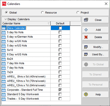Check Default box for Trades - 5 Day Workweek
This screenshot has width=110, height=106.
pos(60,99)
